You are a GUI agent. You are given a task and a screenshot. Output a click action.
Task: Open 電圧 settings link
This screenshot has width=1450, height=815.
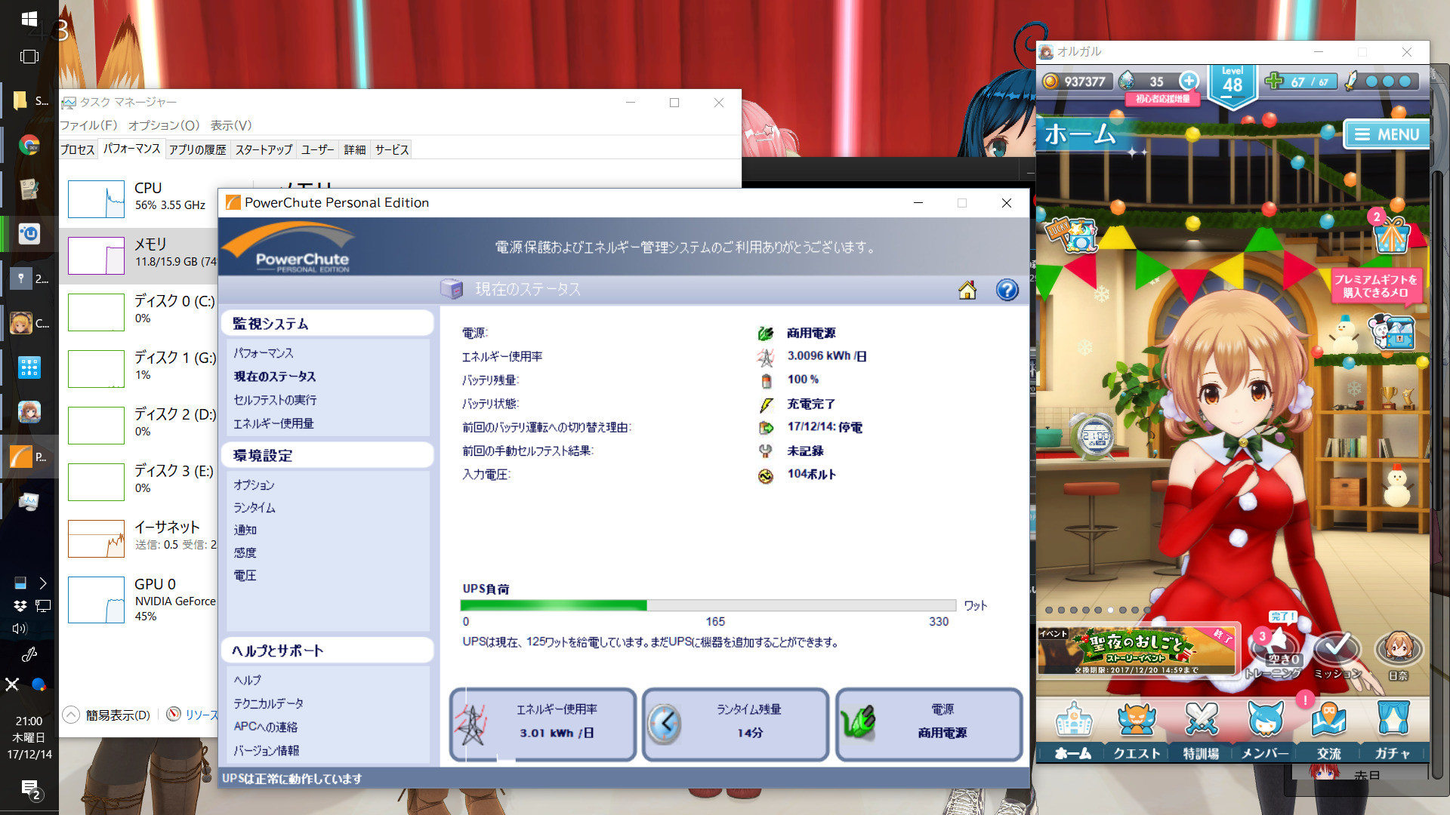245,575
